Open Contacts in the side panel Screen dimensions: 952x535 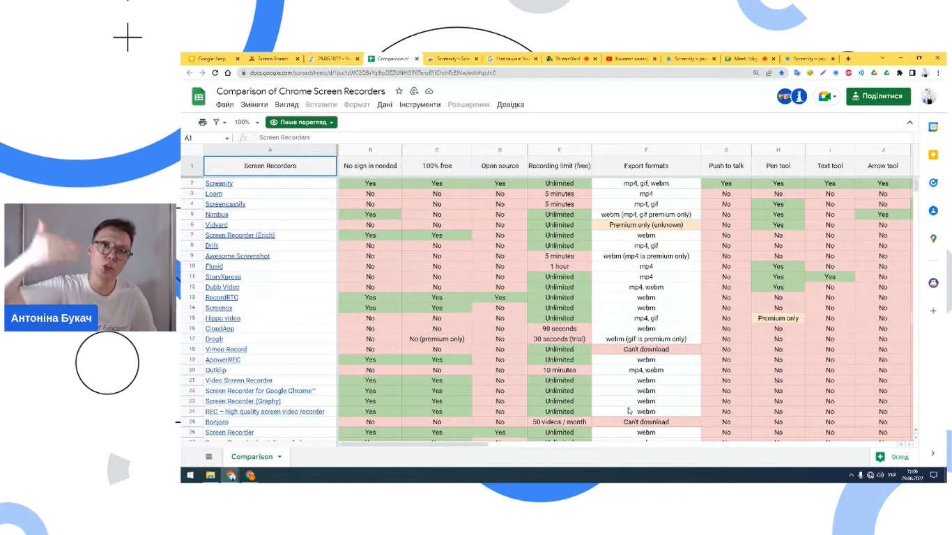pos(933,210)
